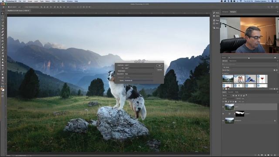This screenshot has height=157, width=279.
Task: Open Layers panel flyout menu
Action: pyautogui.click(x=277, y=92)
